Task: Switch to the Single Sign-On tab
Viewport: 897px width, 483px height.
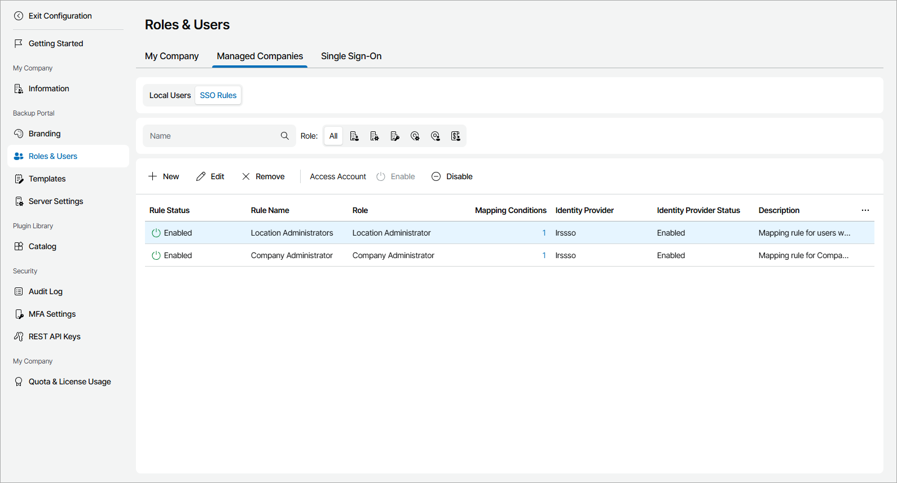Action: [x=351, y=56]
